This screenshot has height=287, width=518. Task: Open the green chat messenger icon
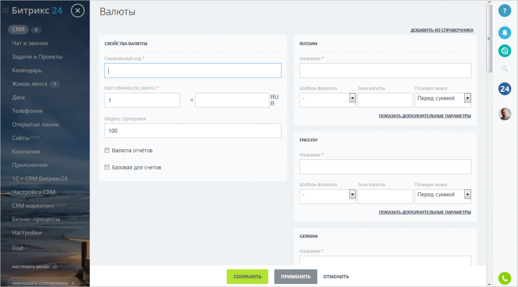pyautogui.click(x=504, y=50)
